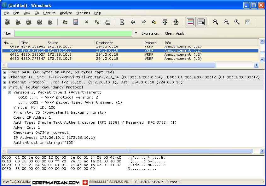This screenshot has height=186, width=266.
Task: Expand the Frame 6430 tree node
Action: pos(5,72)
